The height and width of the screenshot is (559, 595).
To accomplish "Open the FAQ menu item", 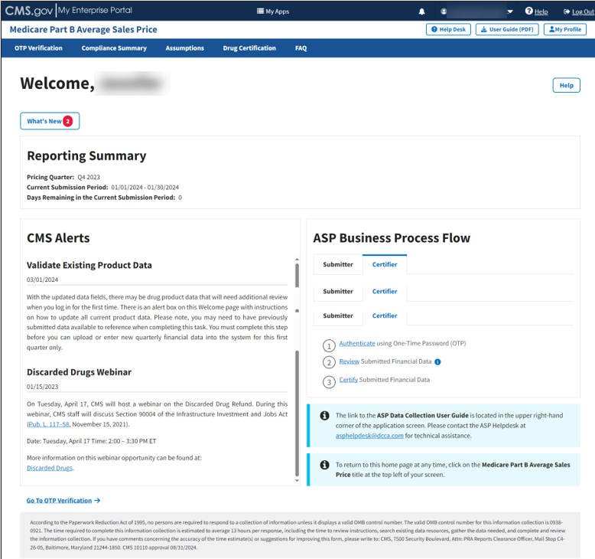I will (x=301, y=48).
